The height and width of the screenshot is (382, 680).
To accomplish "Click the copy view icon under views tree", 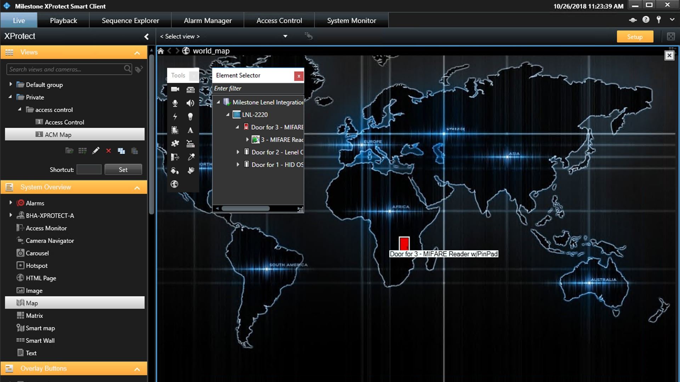I will click(121, 151).
